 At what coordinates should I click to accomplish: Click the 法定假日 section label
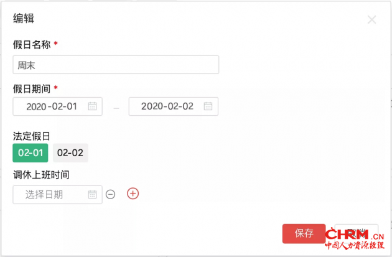click(31, 135)
